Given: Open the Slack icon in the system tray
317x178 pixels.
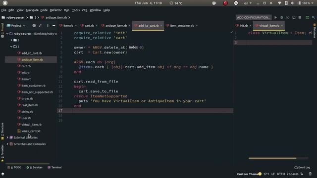Looking at the screenshot, I should [236, 3].
